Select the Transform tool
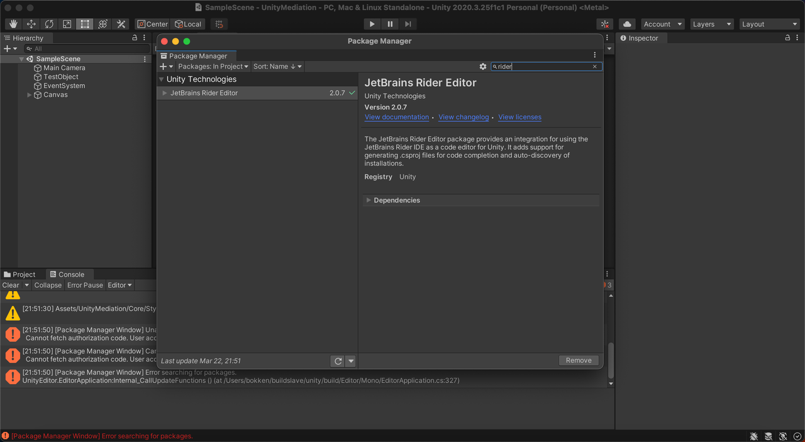805x442 pixels. [x=103, y=24]
